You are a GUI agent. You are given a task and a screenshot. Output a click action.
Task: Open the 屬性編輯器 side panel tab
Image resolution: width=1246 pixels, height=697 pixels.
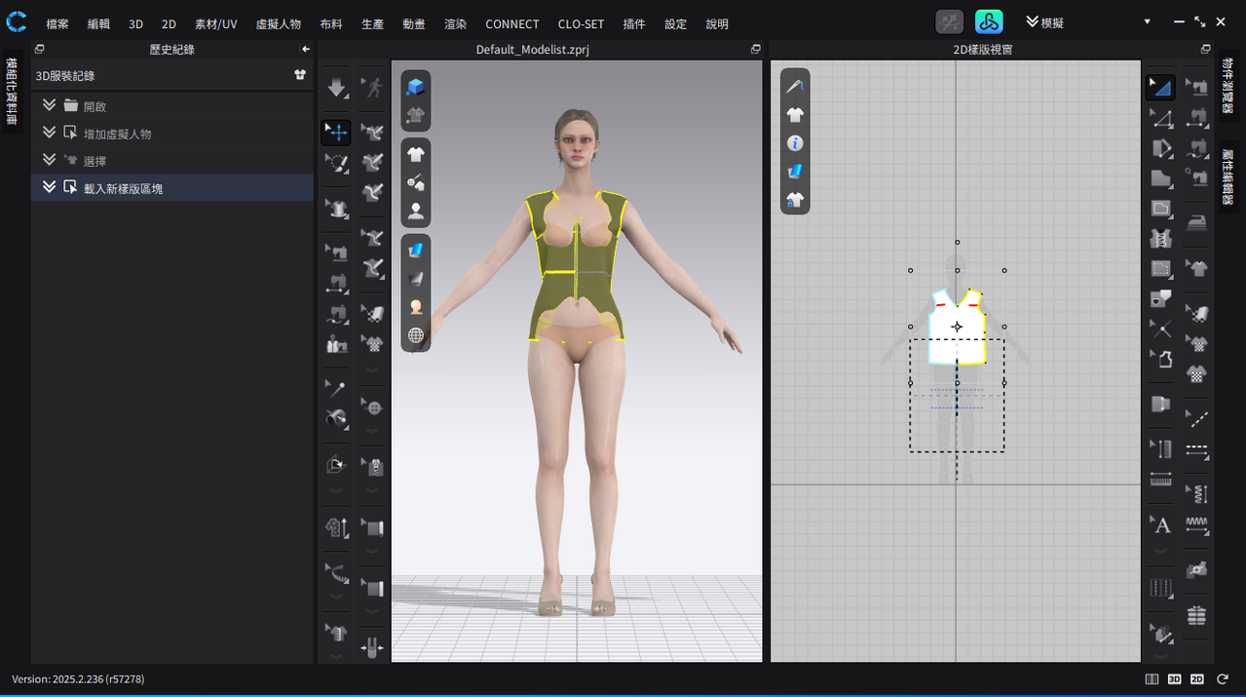point(1227,175)
